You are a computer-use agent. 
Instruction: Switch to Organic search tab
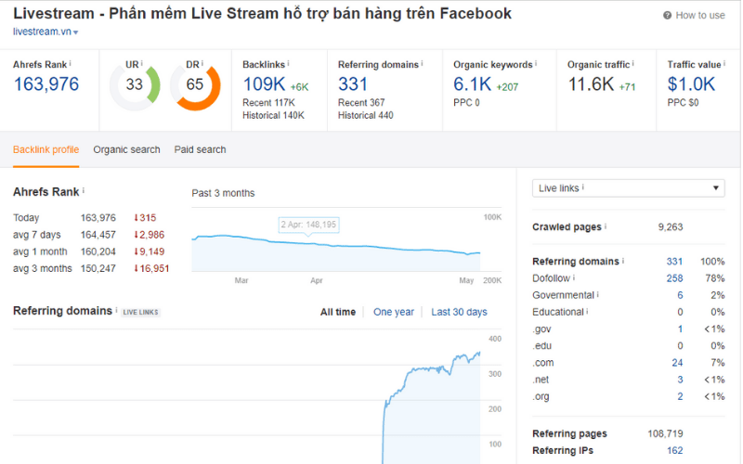(126, 149)
